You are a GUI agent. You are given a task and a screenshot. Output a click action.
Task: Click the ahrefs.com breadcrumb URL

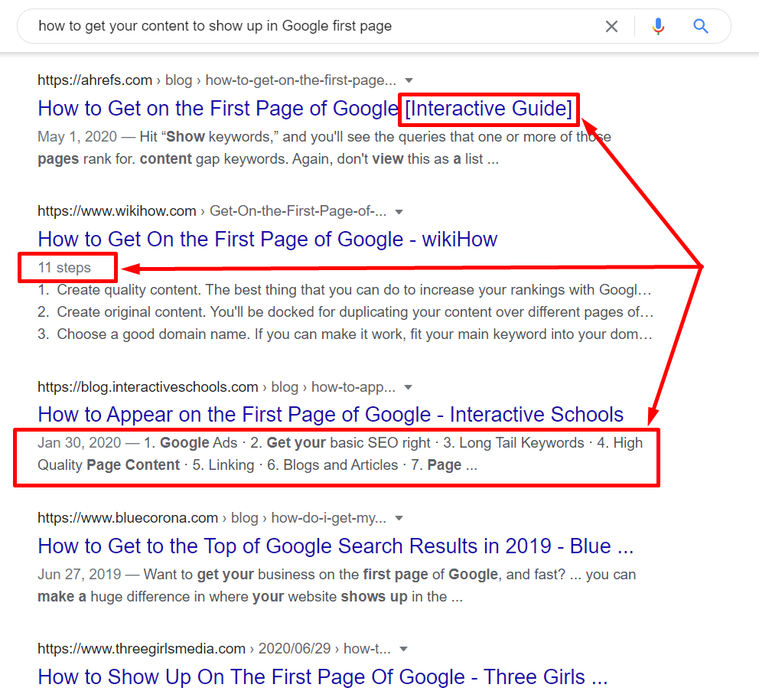click(92, 80)
